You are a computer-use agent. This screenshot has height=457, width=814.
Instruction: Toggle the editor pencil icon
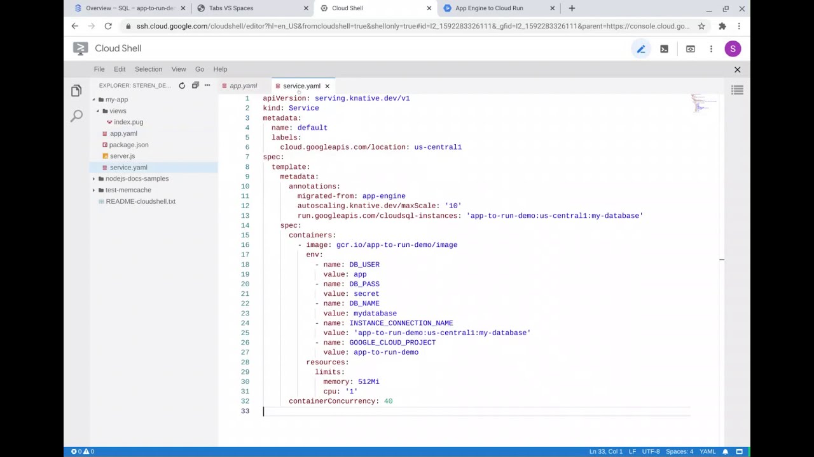coord(641,49)
